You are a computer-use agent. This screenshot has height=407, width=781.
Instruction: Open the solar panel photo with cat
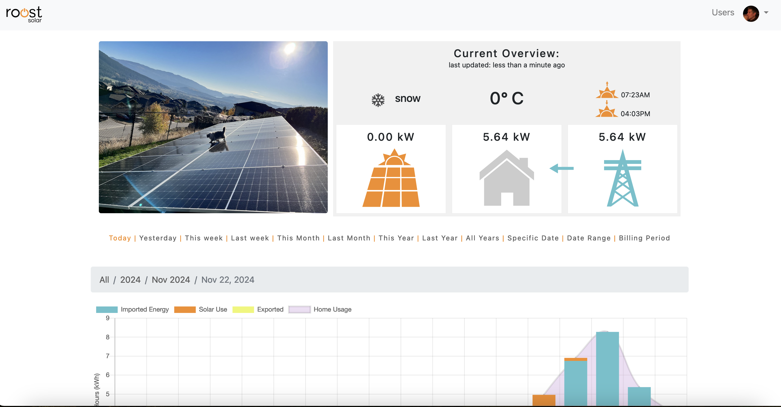click(x=213, y=127)
